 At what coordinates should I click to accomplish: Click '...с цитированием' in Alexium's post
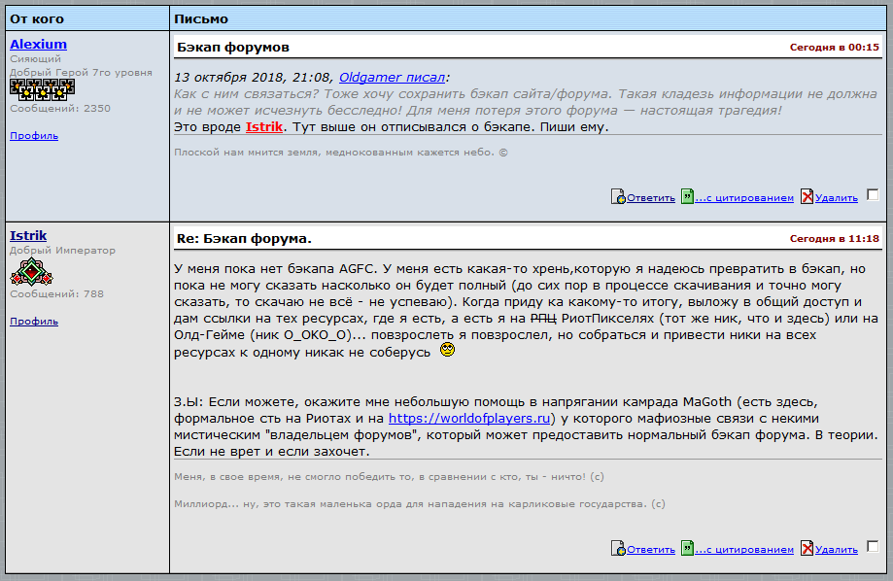point(744,197)
